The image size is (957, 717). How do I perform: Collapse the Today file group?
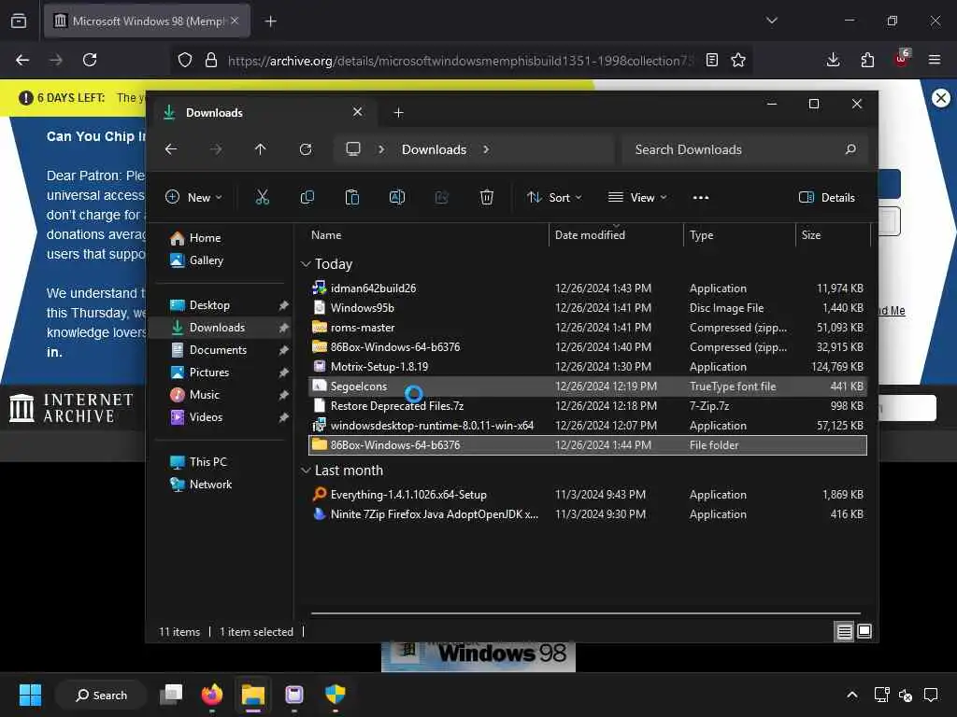coord(306,264)
